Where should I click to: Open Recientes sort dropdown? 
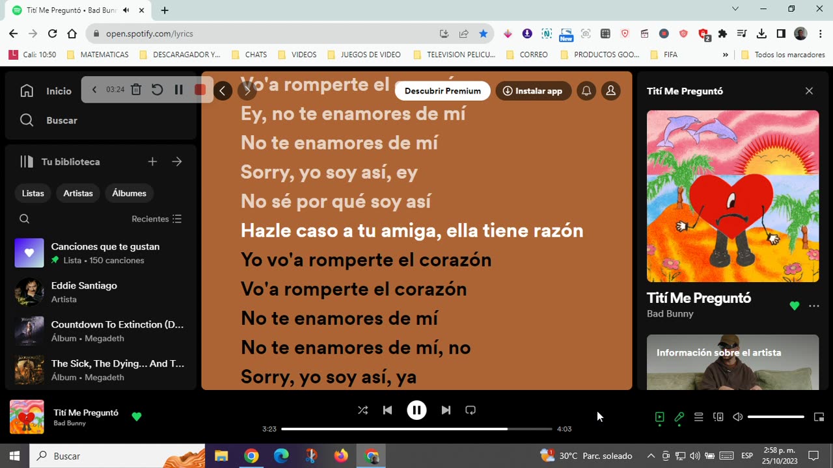click(x=157, y=219)
